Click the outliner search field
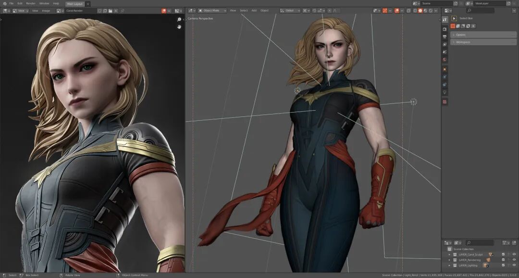 (480, 243)
